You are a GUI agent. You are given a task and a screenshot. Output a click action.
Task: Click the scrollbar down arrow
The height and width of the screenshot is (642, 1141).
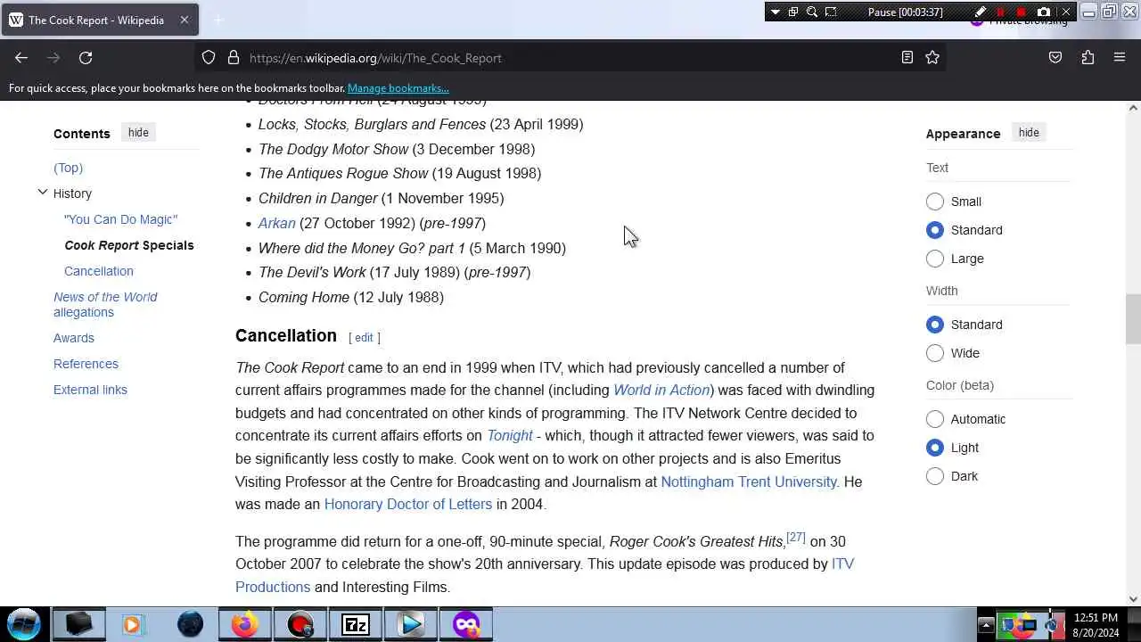pos(1133,599)
